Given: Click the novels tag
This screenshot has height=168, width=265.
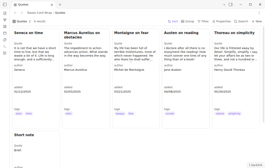Looking at the screenshot, I should [x=170, y=113].
